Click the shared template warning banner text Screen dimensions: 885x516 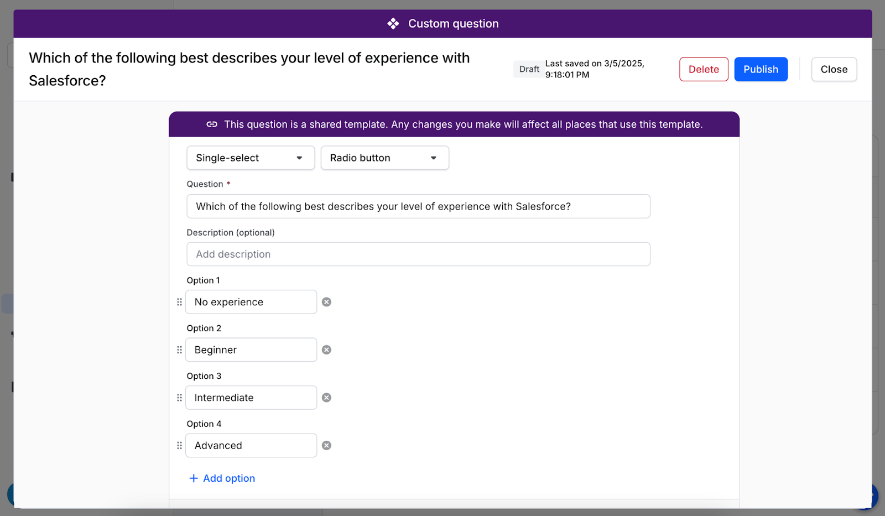(464, 124)
